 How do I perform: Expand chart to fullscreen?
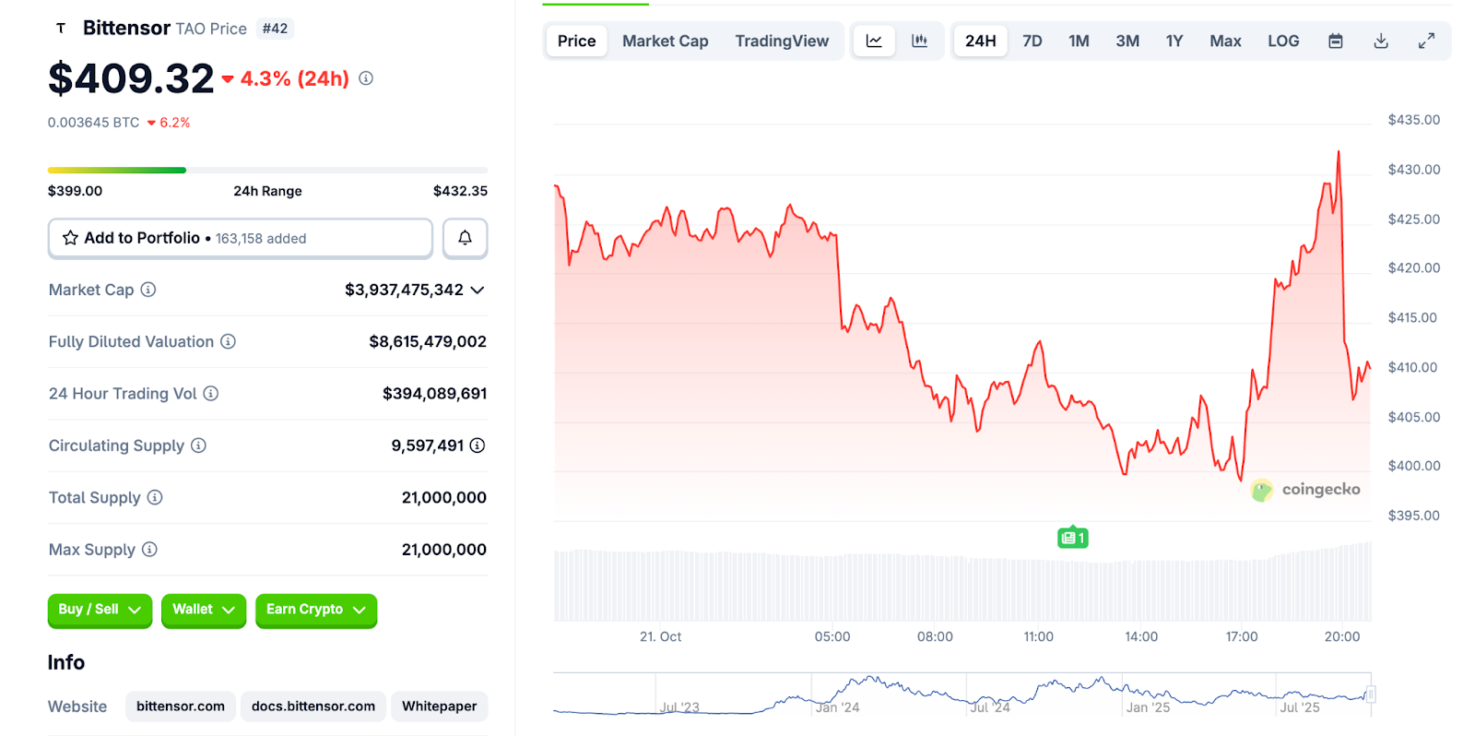tap(1425, 41)
